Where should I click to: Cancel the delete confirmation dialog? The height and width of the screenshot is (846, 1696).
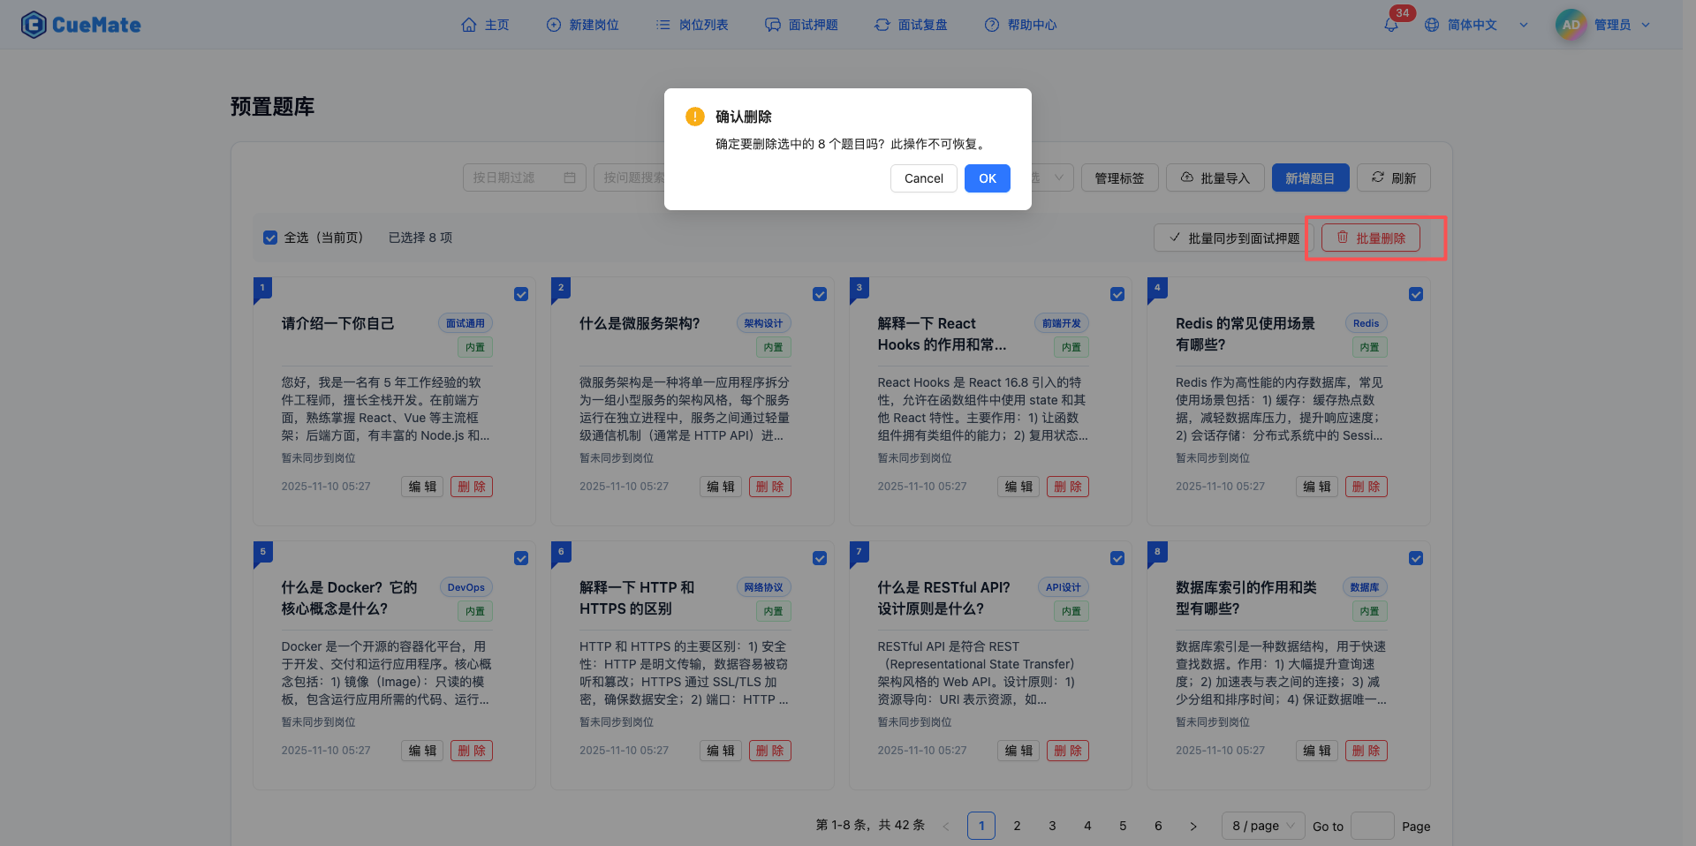pos(923,178)
